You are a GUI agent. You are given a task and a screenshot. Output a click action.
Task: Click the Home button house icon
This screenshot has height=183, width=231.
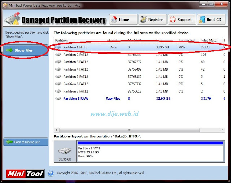(114, 20)
